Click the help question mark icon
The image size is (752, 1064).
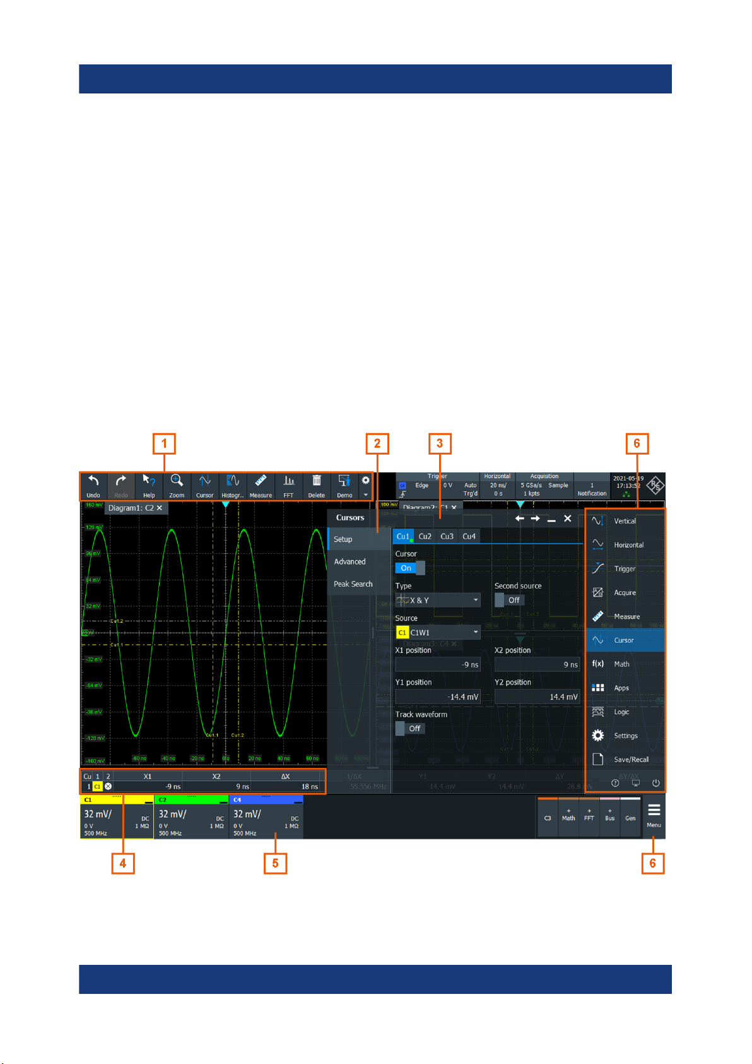tap(615, 783)
